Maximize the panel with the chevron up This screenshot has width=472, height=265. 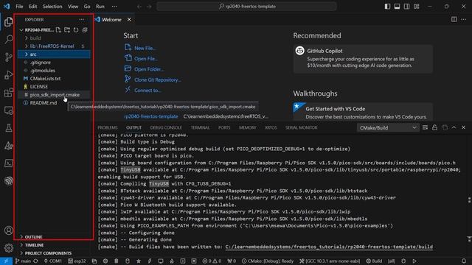[x=454, y=127]
